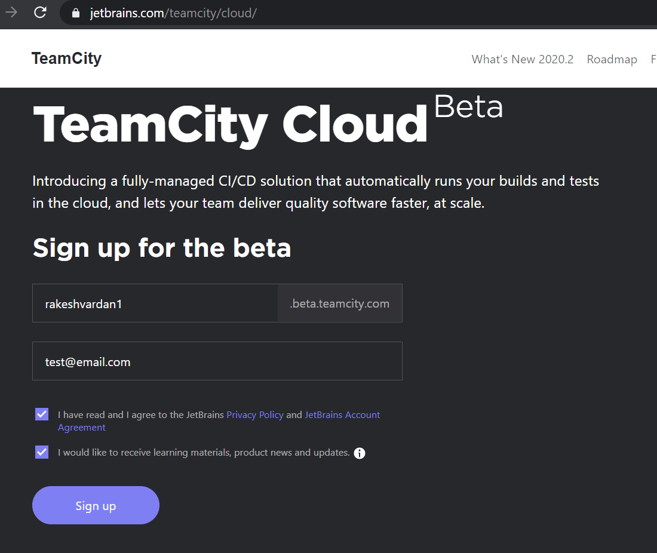This screenshot has height=553, width=657.
Task: Click the test@email.com email field
Action: pos(217,361)
